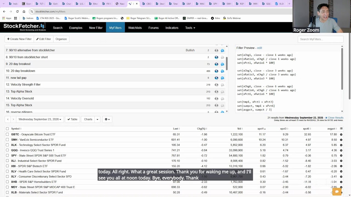
Task: Click the browser address bar
Action: [159, 11]
